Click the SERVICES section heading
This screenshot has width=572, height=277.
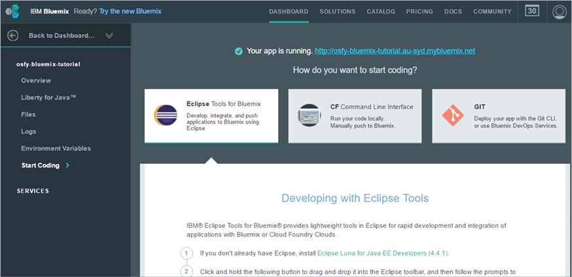tap(33, 191)
